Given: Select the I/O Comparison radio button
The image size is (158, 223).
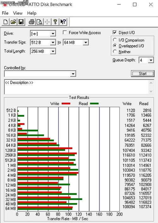Looking at the screenshot, I should [115, 40].
